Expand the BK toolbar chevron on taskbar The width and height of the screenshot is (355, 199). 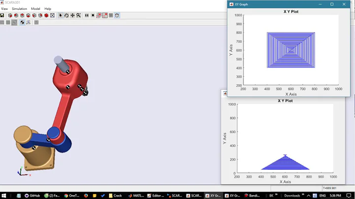276,195
